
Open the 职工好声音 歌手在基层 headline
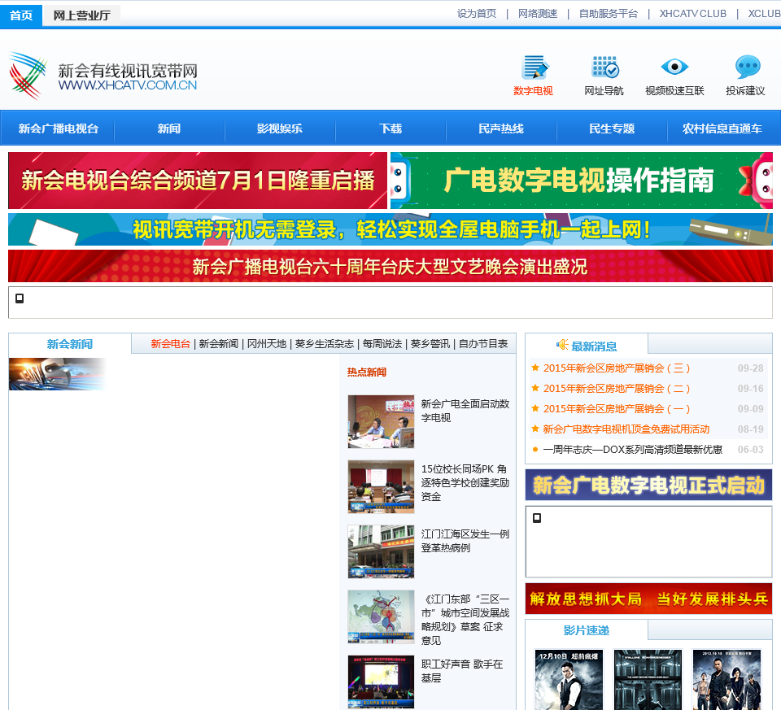tap(462, 671)
